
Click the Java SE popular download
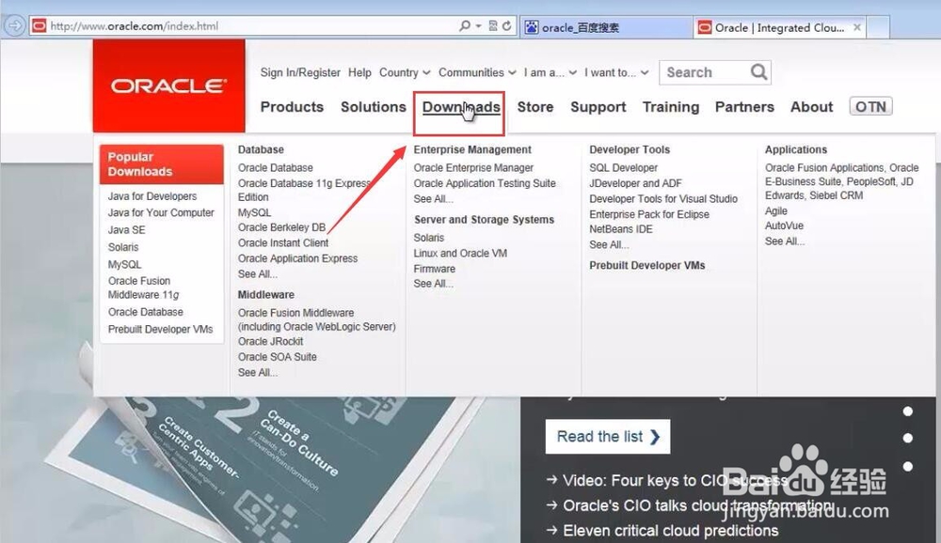[x=127, y=230]
